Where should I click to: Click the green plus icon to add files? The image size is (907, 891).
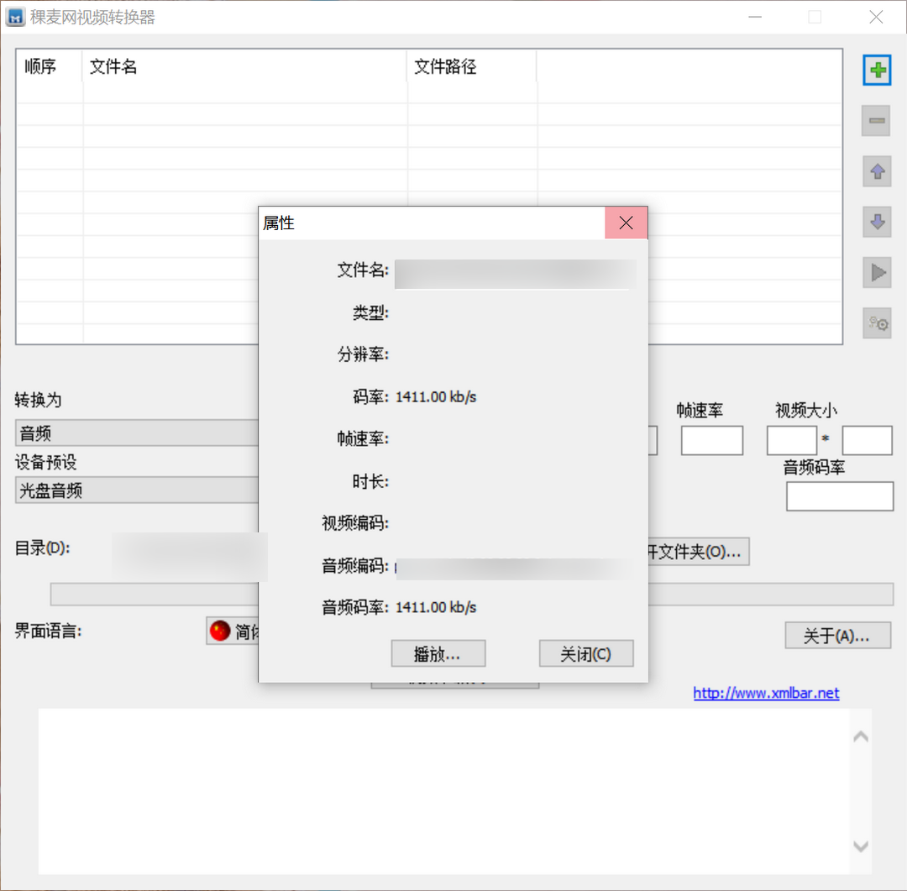click(877, 71)
